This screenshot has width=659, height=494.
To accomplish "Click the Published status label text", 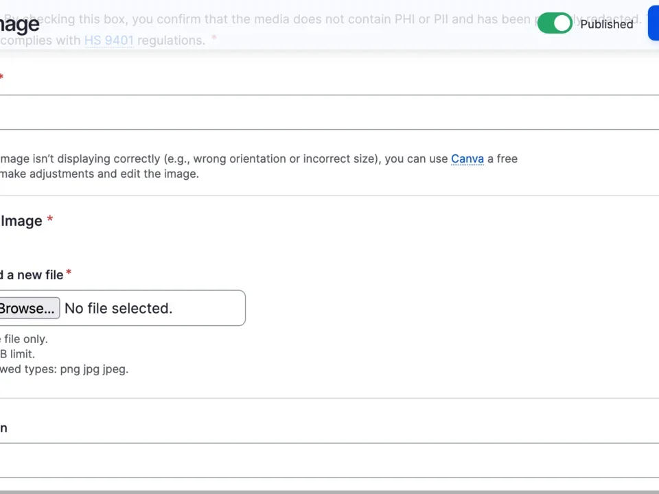I will 606,24.
